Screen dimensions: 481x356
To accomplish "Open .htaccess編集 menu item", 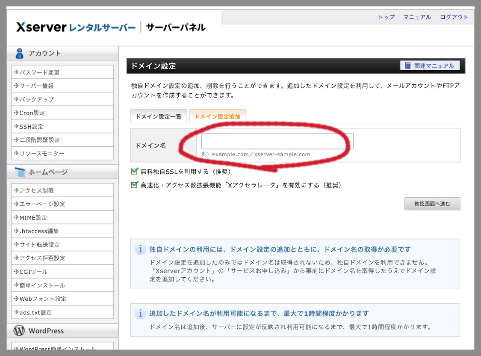I will click(62, 231).
